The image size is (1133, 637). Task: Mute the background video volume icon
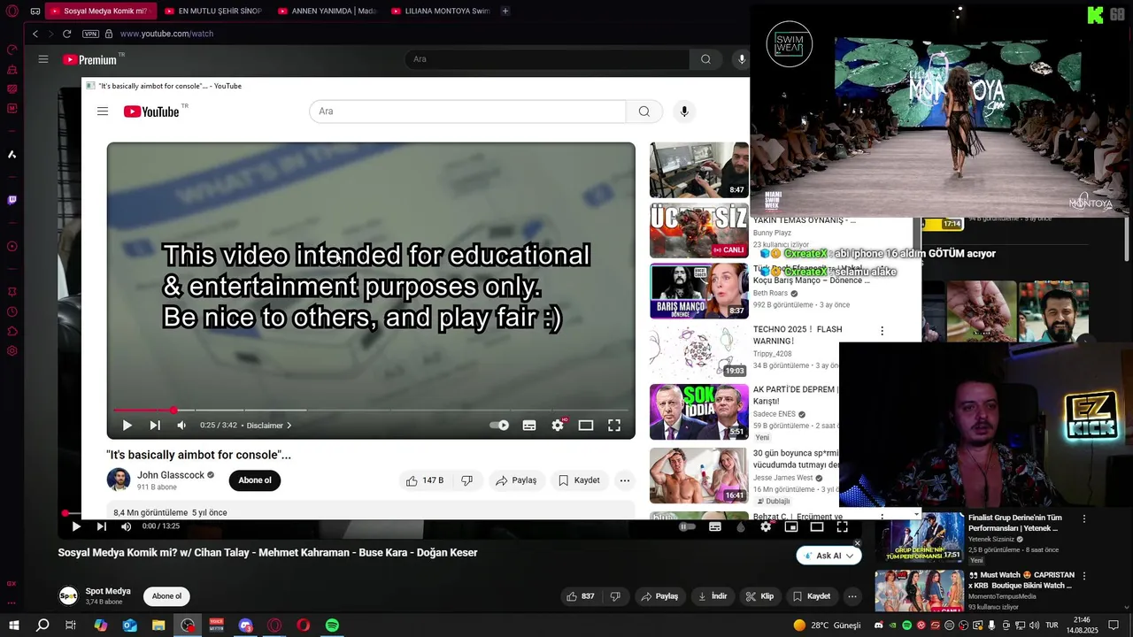tap(126, 526)
